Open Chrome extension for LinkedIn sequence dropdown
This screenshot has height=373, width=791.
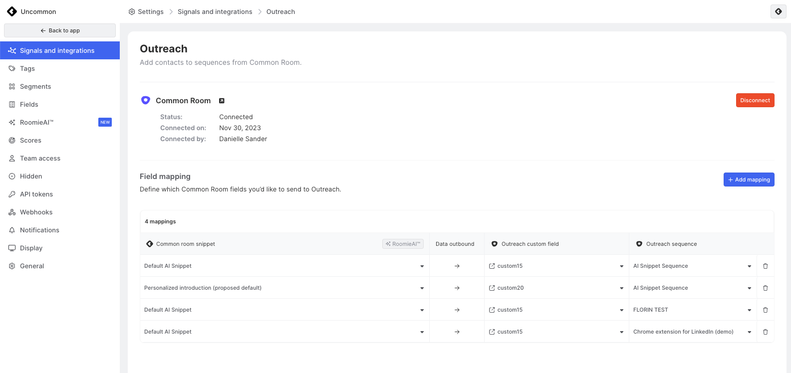coord(749,332)
